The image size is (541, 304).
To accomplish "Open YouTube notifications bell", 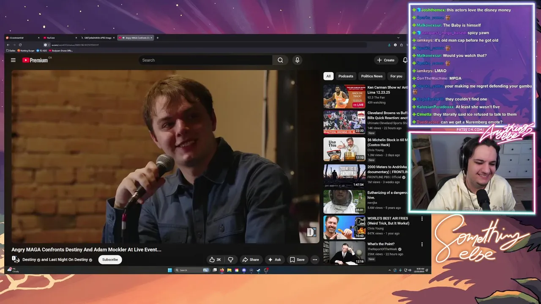I will point(405,60).
